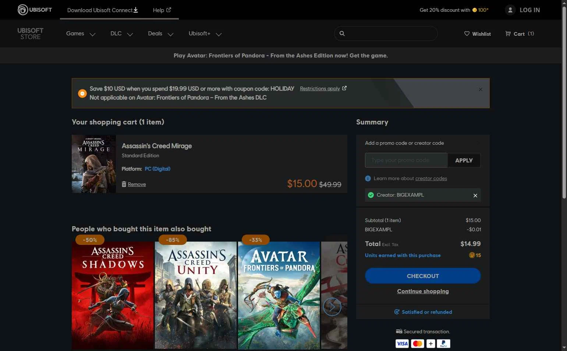Click the promo code input field
The width and height of the screenshot is (567, 351).
coord(406,160)
